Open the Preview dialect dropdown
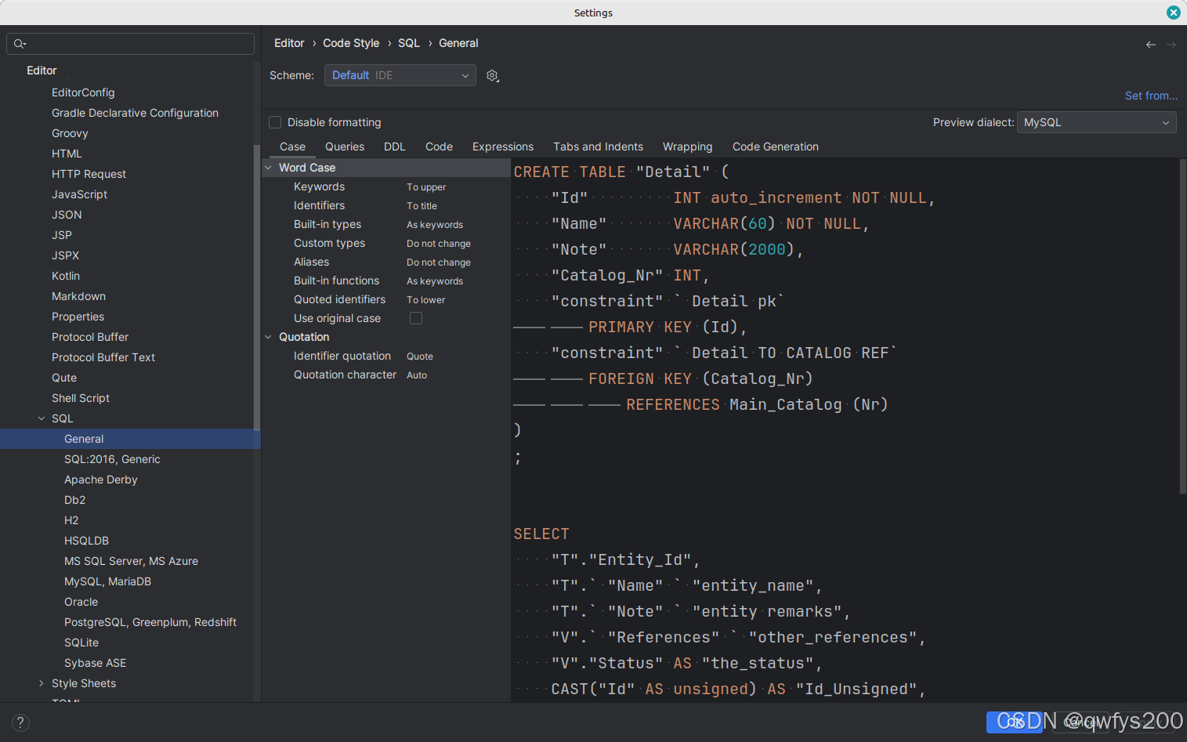The image size is (1187, 742). pyautogui.click(x=1096, y=122)
